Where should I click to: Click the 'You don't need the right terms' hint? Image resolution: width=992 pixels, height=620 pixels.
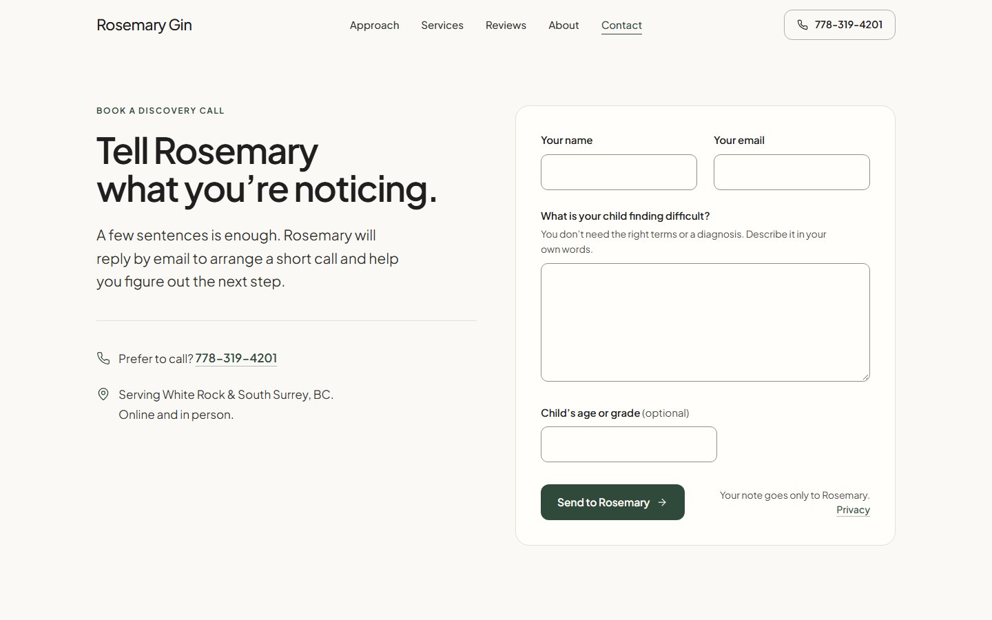point(683,242)
